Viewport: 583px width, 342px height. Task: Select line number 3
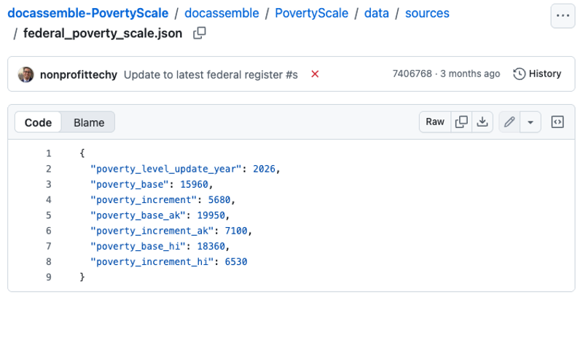click(x=49, y=185)
